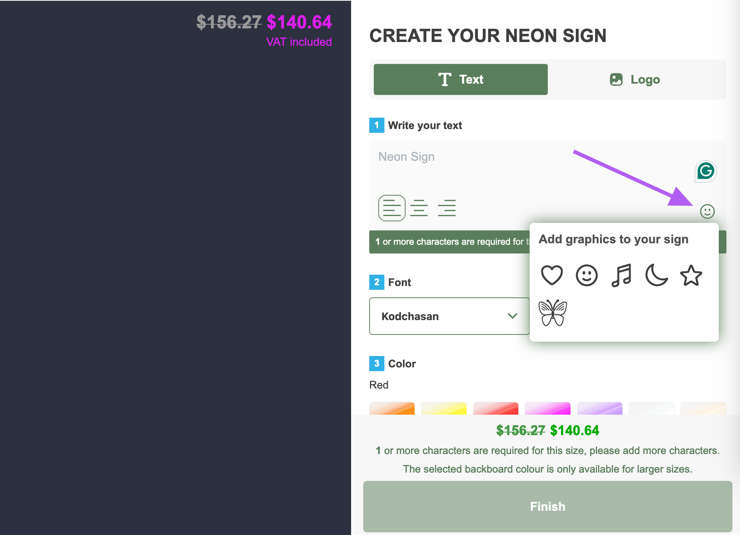Screen dimensions: 740x535
Task: Choose the pink neon color swatch
Action: coord(547,408)
